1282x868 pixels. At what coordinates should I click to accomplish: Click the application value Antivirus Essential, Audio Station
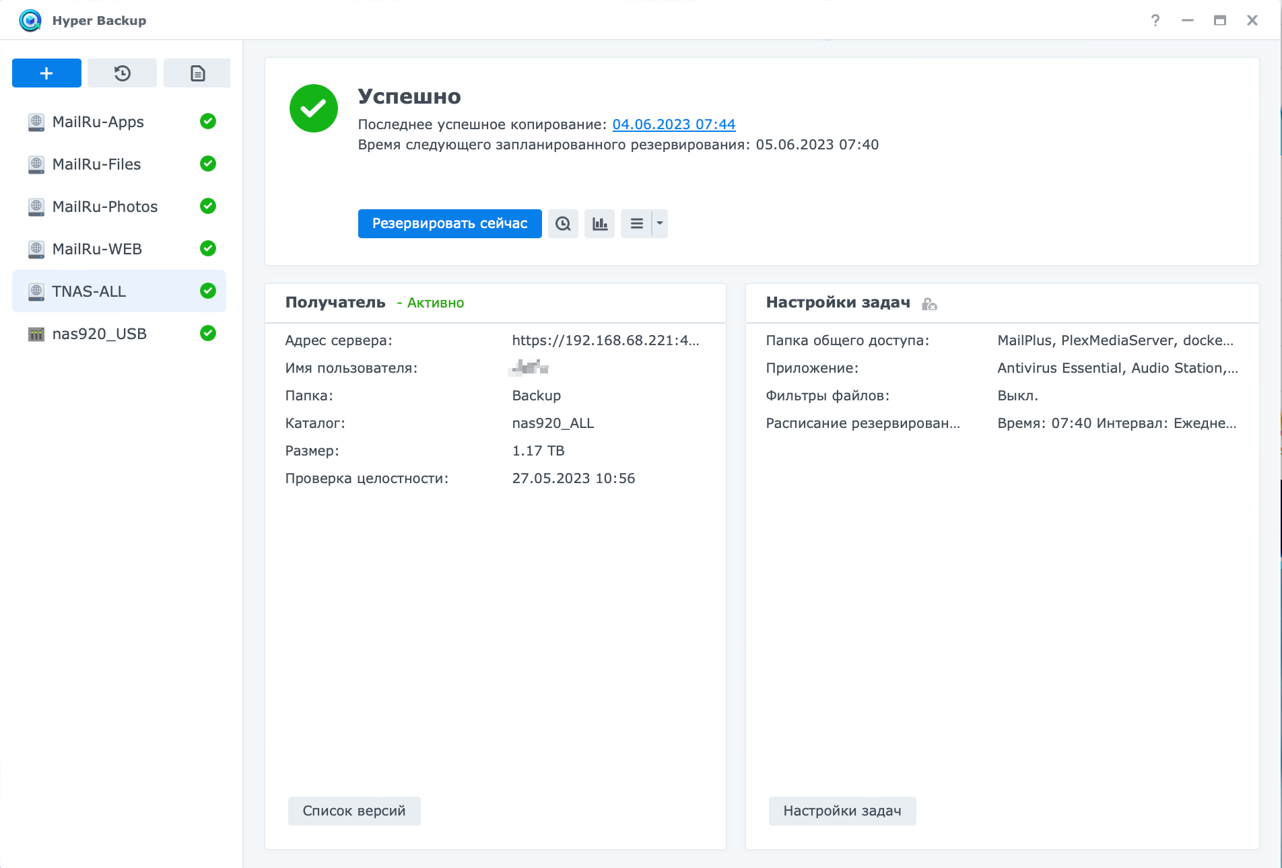point(1117,368)
